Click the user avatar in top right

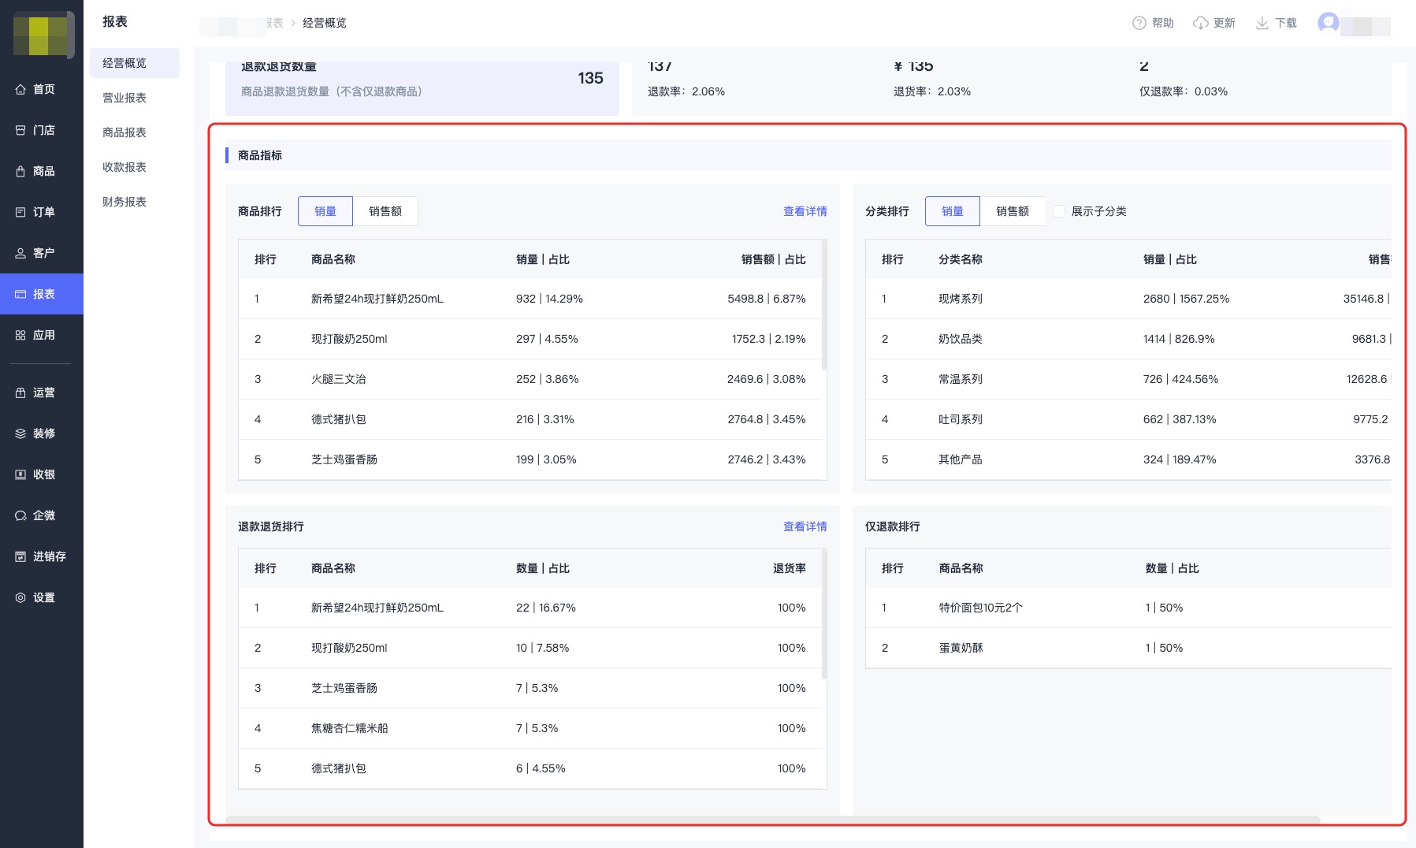(x=1328, y=23)
